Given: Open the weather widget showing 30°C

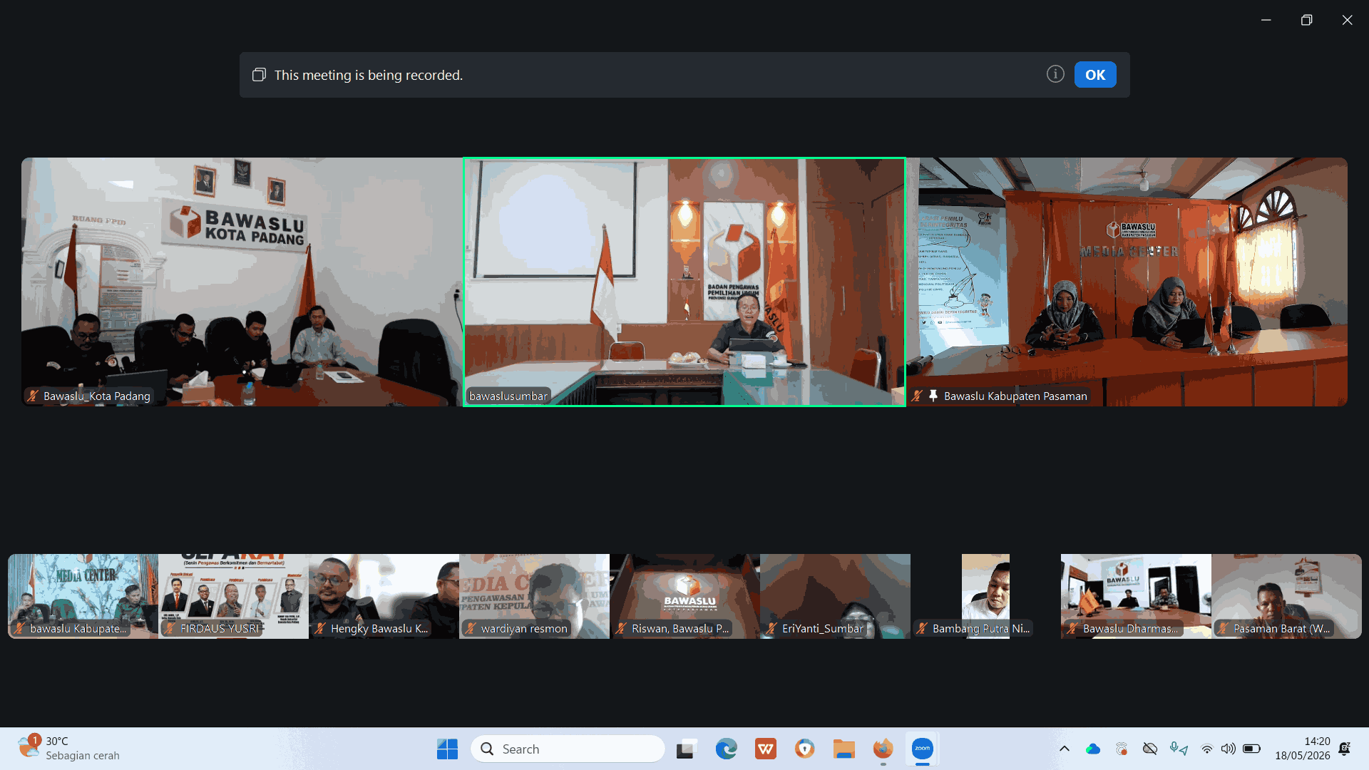Looking at the screenshot, I should [x=69, y=749].
